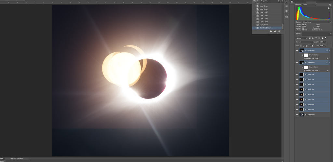
Task: Lock layer position icon
Action: pyautogui.click(x=306, y=46)
